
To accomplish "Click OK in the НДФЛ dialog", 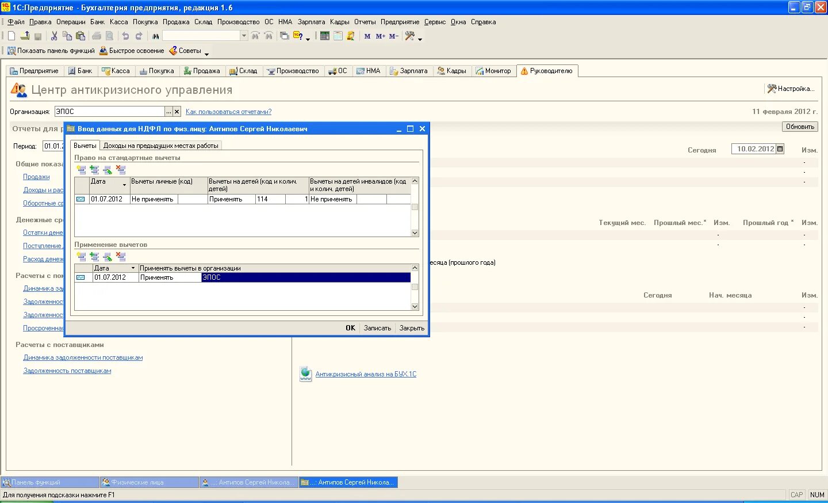I will tap(350, 328).
